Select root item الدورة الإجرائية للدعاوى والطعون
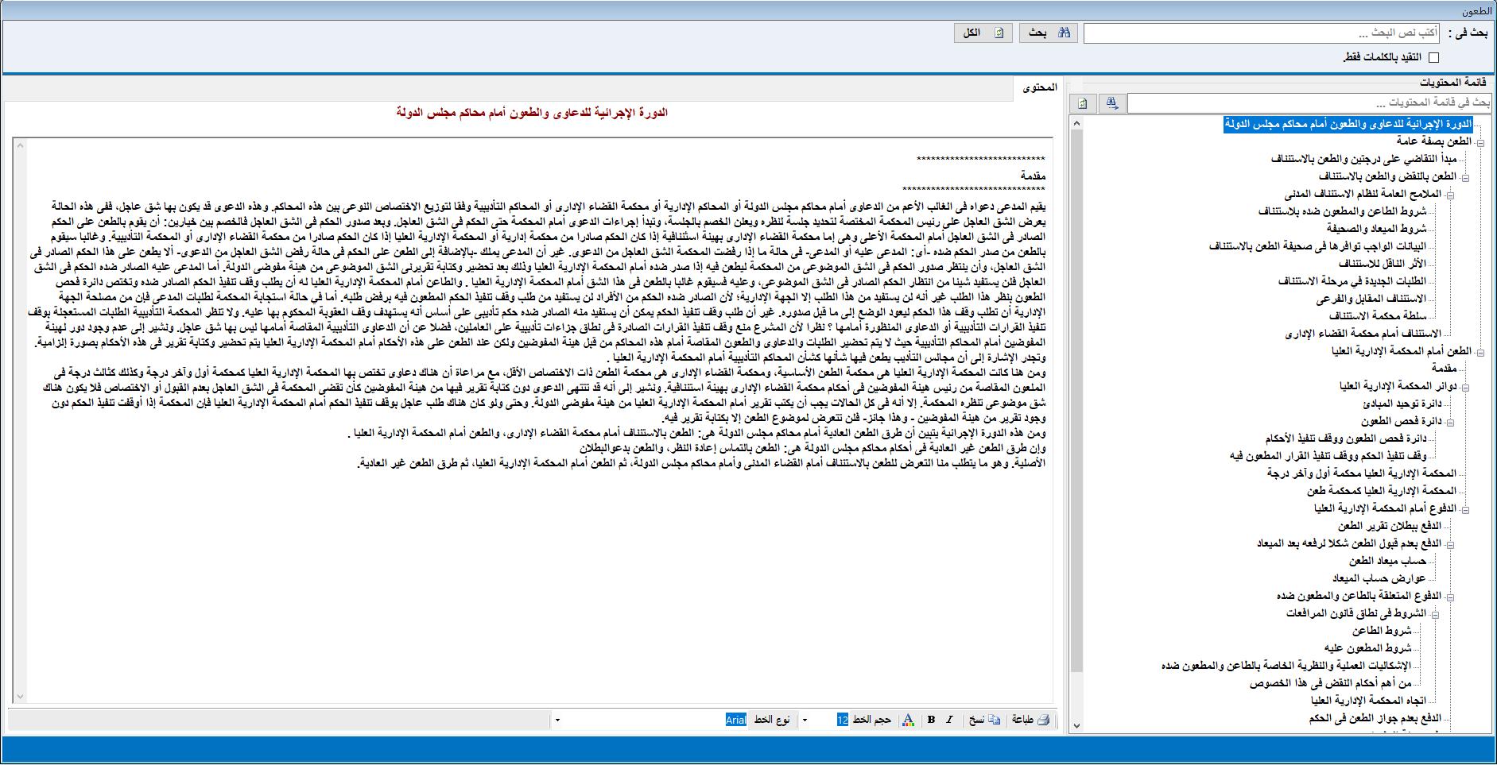The height and width of the screenshot is (765, 1497). [1348, 124]
